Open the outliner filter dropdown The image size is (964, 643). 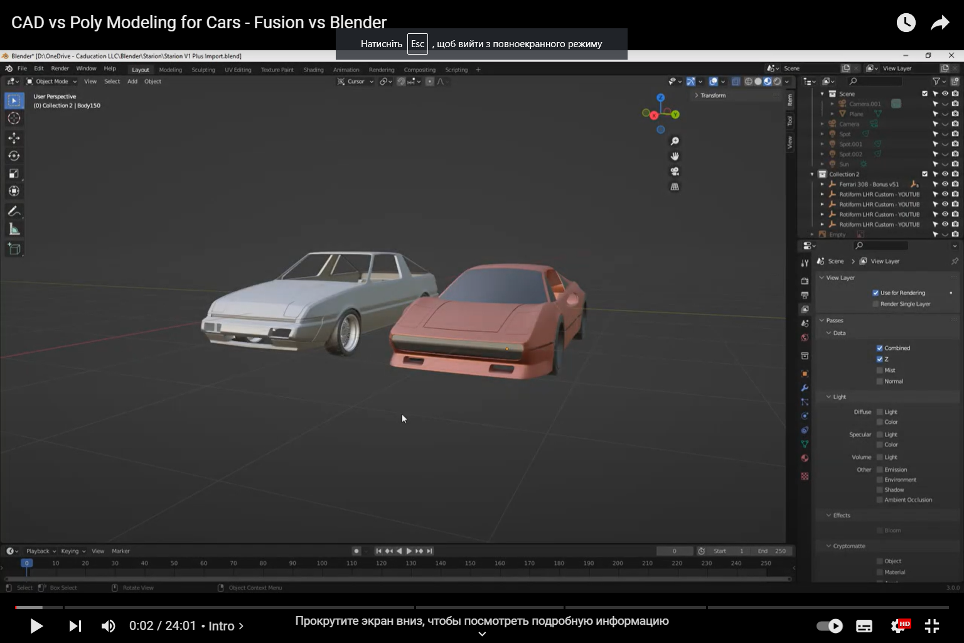click(938, 82)
